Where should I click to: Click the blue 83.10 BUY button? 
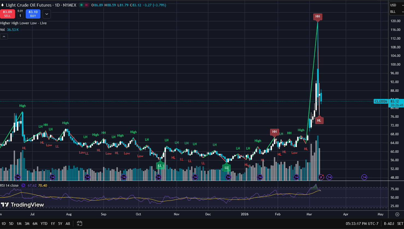tap(33, 14)
